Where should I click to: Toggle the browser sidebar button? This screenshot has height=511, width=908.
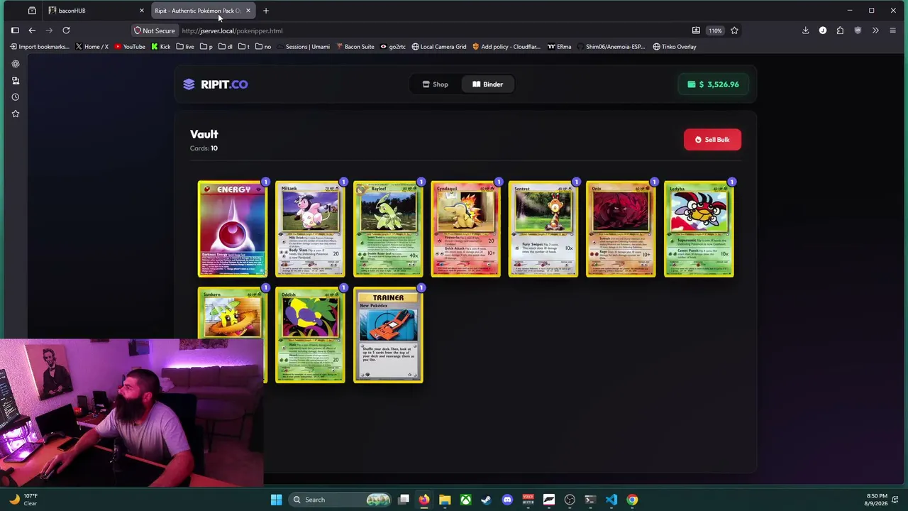click(15, 31)
